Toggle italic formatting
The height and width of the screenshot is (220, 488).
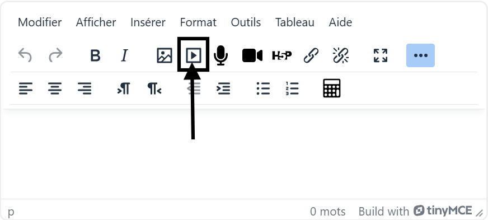point(124,56)
